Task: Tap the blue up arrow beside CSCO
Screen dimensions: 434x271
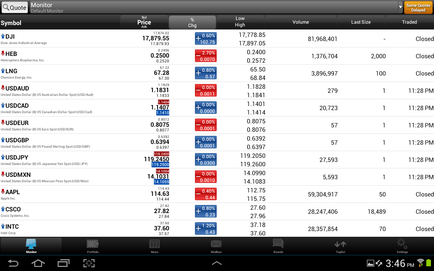Action: 3,209
